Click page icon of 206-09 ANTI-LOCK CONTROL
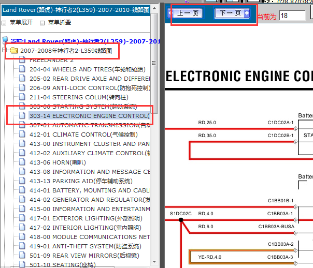This screenshot has width=313, height=268. click(22, 87)
